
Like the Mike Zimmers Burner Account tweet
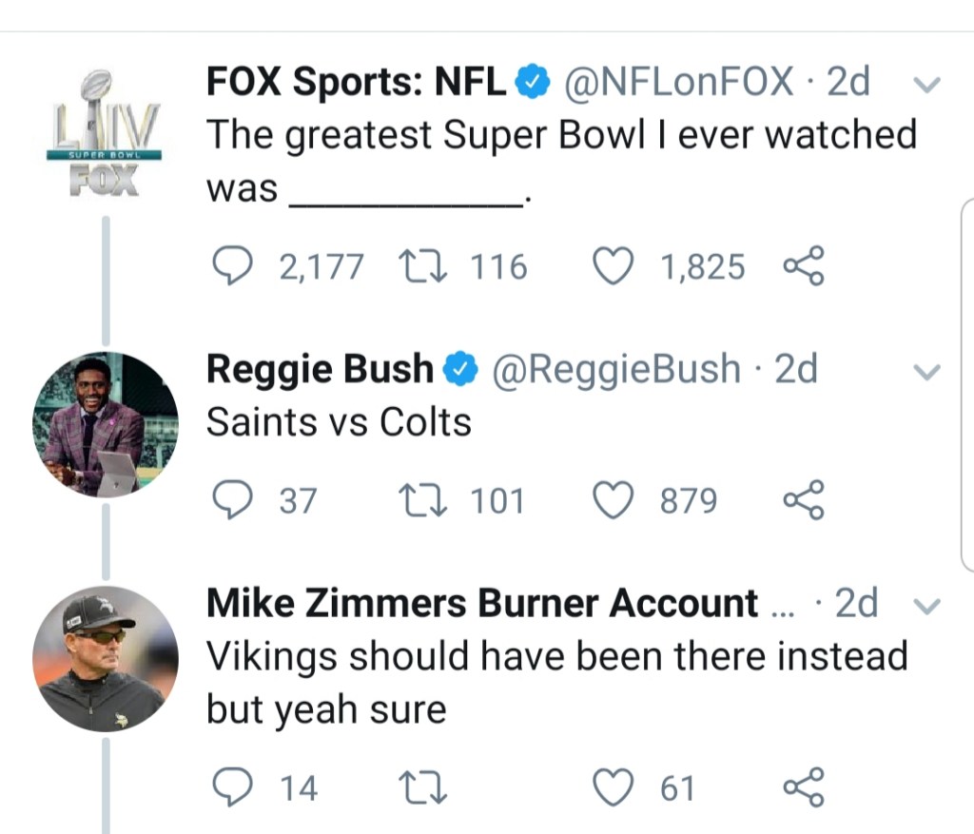click(x=614, y=787)
